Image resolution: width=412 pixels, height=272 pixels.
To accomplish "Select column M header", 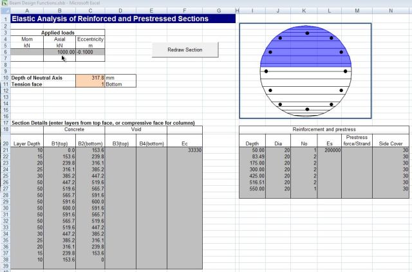I will 357,11.
